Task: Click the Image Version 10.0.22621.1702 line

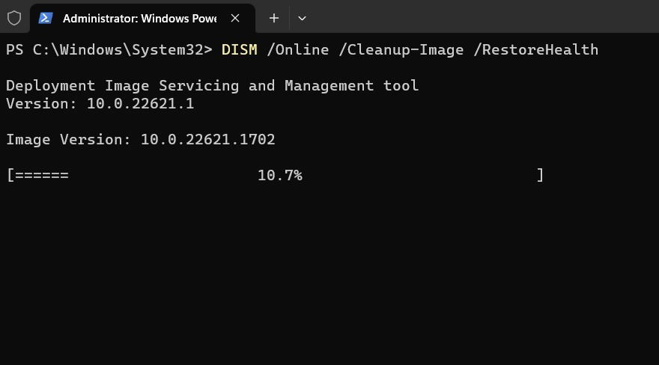Action: point(141,140)
